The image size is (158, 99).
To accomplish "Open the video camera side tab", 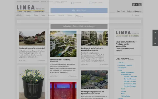I will tap(155, 43).
